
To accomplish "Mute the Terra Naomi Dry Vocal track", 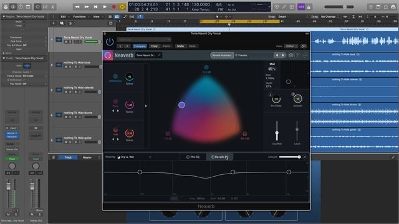I will point(66,42).
